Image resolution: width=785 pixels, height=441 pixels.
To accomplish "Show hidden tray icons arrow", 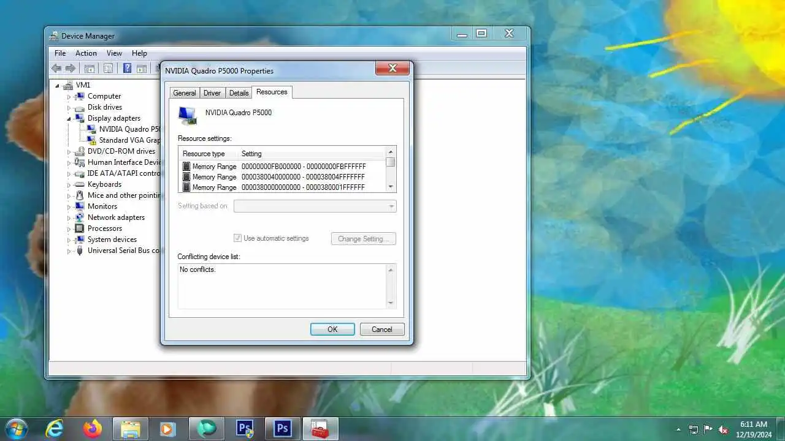I will pos(678,429).
